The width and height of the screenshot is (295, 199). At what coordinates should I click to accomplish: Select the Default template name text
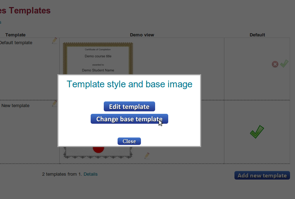pyautogui.click(x=16, y=43)
